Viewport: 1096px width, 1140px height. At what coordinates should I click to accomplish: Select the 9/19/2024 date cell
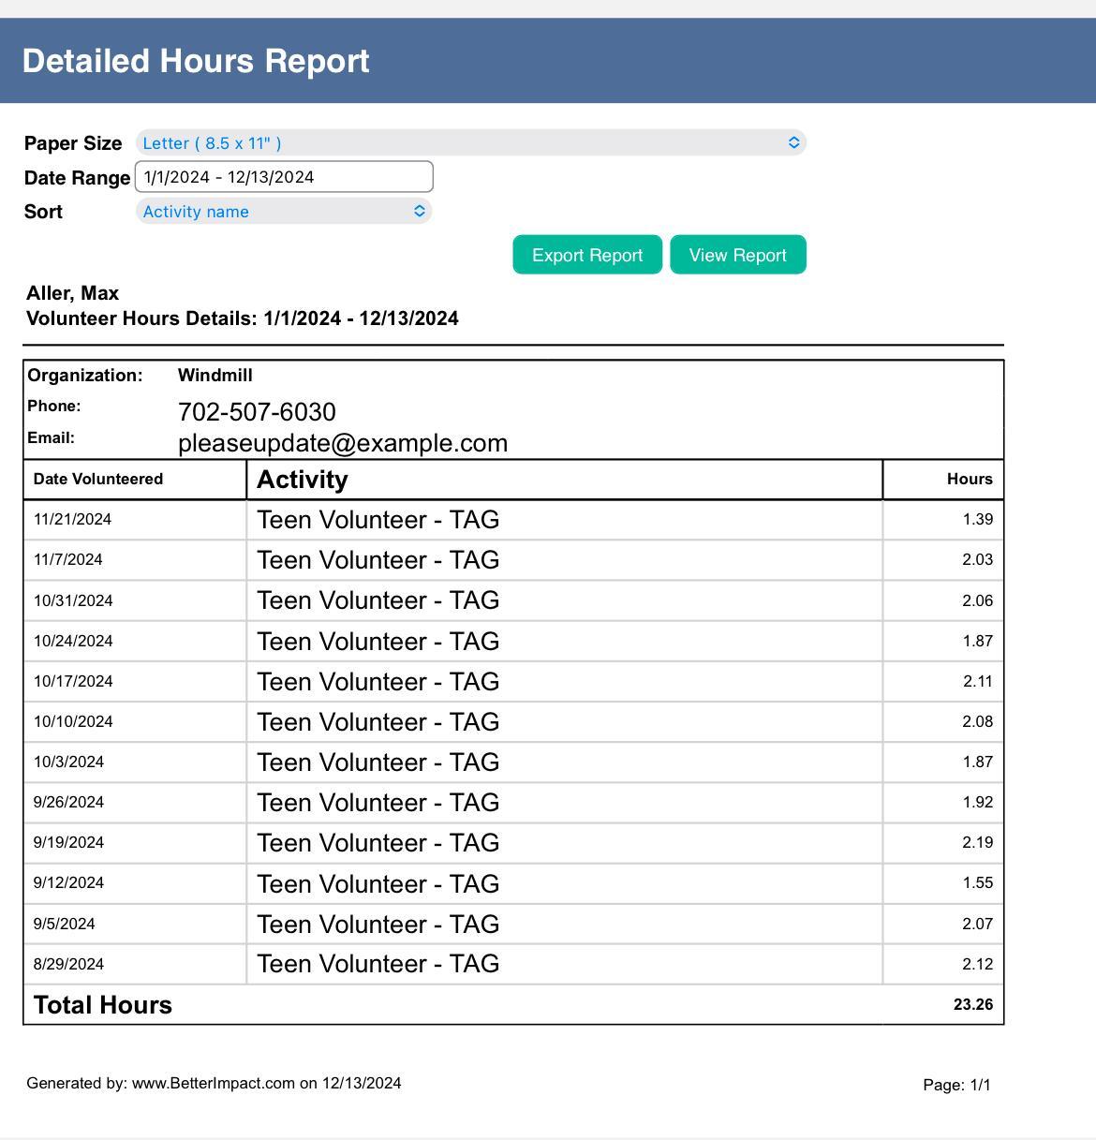(x=68, y=842)
